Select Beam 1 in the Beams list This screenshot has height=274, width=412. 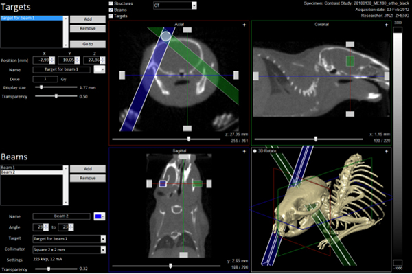[32, 168]
